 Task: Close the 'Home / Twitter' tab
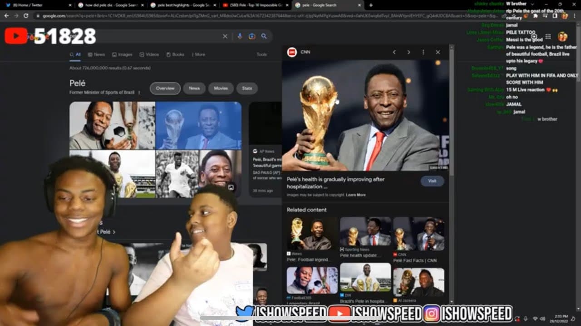[x=70, y=5]
